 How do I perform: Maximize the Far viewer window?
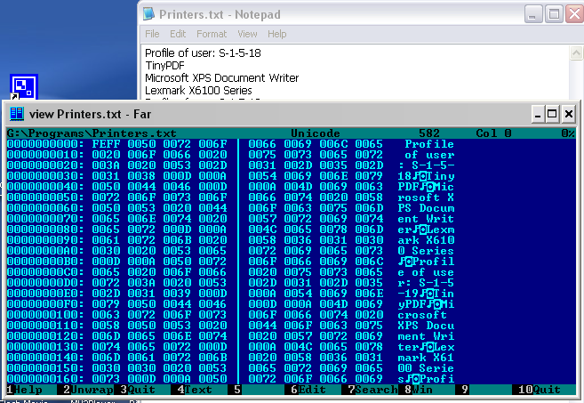point(552,115)
